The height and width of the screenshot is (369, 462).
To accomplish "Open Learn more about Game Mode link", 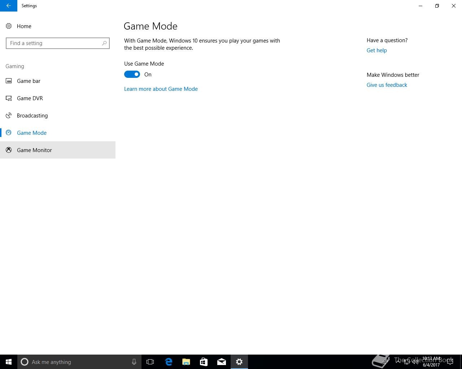I will [x=161, y=89].
